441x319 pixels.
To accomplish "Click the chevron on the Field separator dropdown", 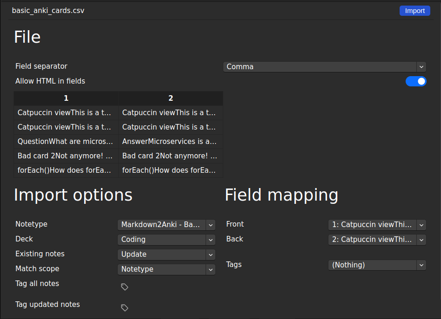I will pos(421,66).
